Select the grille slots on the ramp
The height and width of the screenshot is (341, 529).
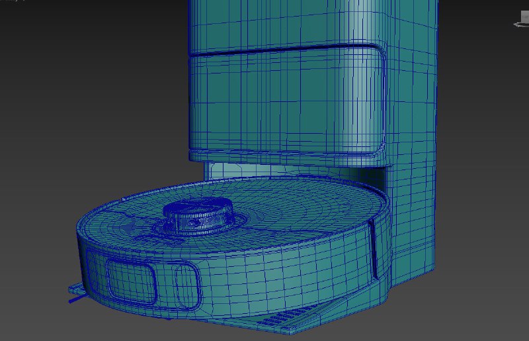point(287,317)
